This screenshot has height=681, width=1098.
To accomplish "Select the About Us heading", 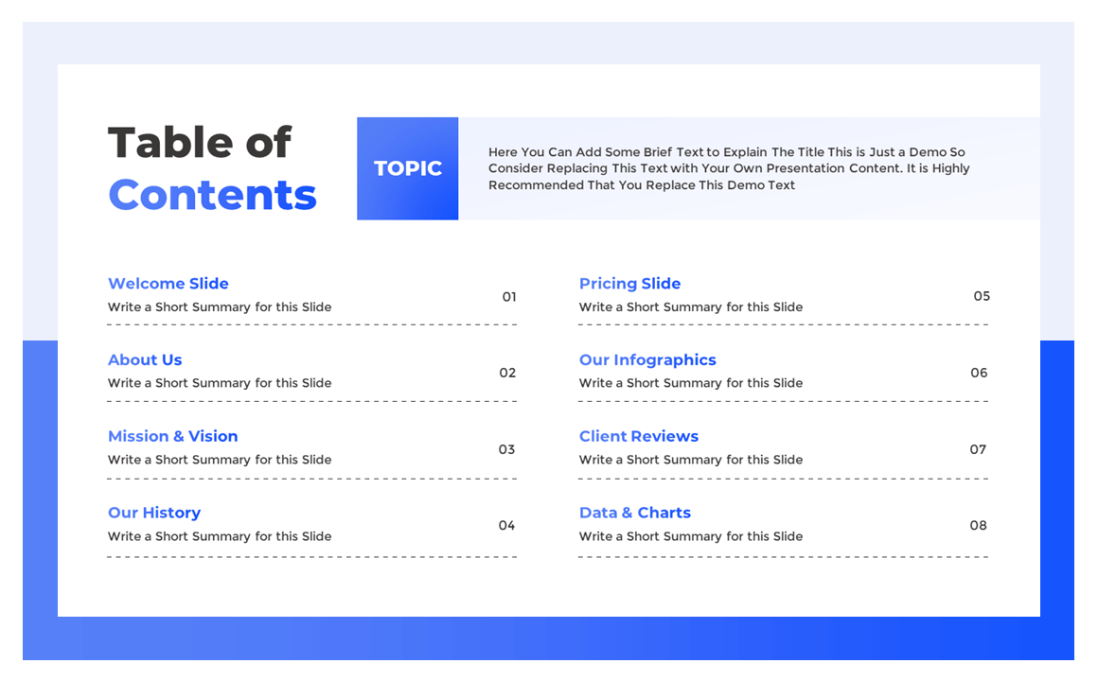I will [145, 359].
